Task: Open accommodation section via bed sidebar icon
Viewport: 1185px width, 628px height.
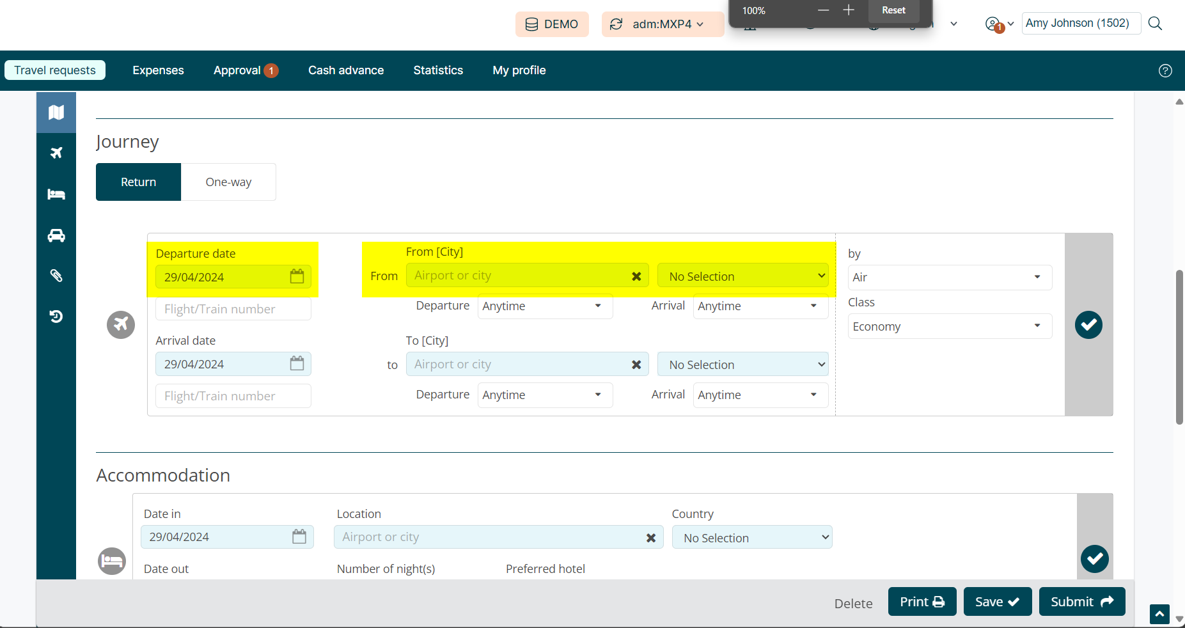Action: point(56,194)
